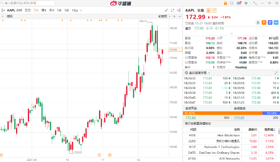Select the pencil drawing tool icon

pos(166,10)
